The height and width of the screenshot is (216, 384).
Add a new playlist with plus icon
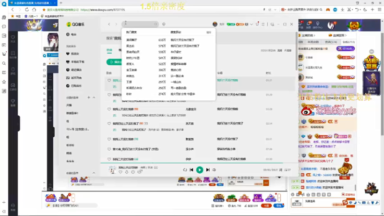point(89,97)
